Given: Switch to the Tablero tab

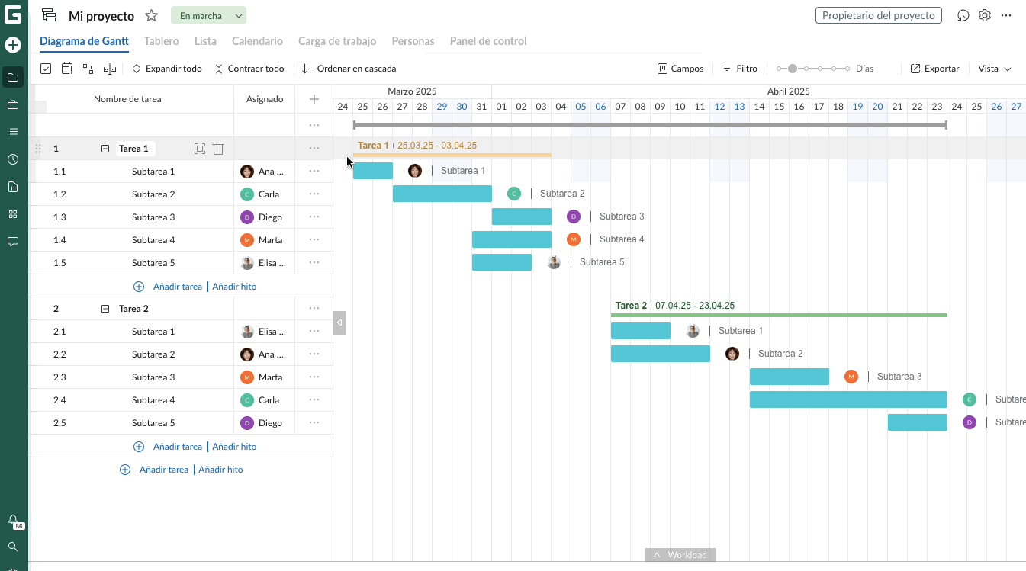Looking at the screenshot, I should tap(161, 41).
